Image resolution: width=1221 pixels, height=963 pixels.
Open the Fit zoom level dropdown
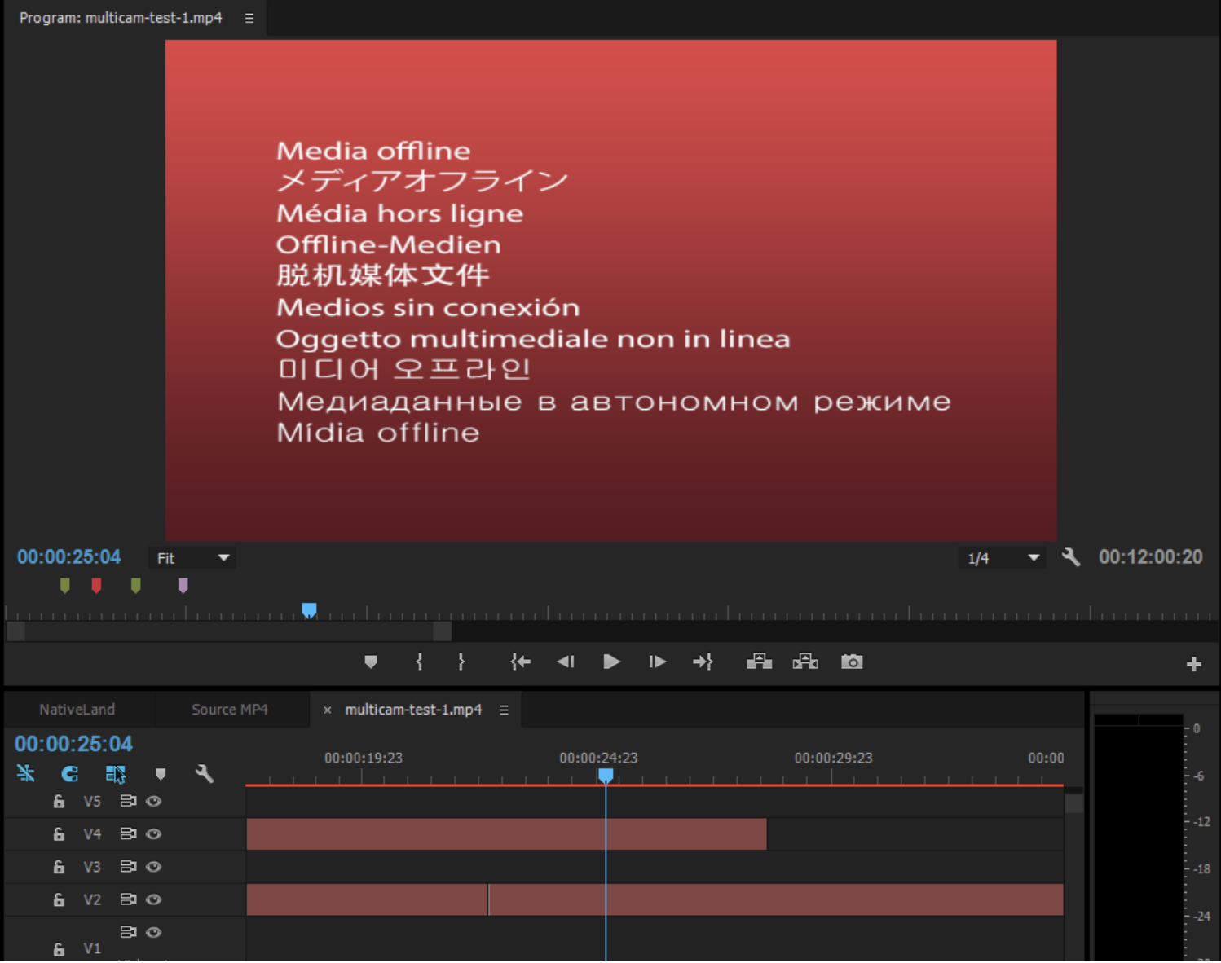192,557
